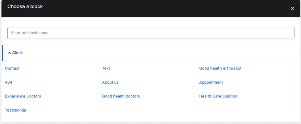
Task: Click the blue accent bar beside Clinik
Action: coord(2,53)
